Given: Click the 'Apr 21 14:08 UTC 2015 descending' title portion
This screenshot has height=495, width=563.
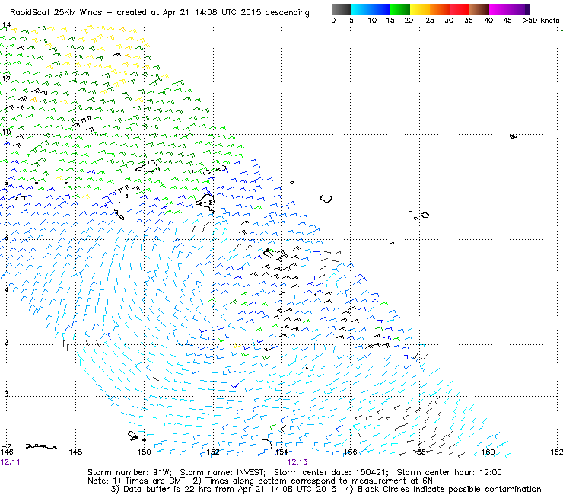Looking at the screenshot, I should [x=236, y=13].
